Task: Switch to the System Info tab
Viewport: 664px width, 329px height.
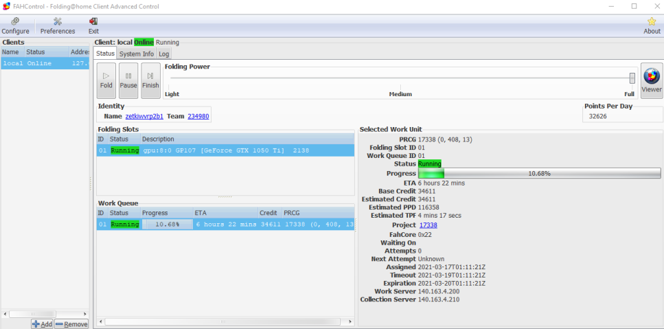Action: [x=137, y=54]
